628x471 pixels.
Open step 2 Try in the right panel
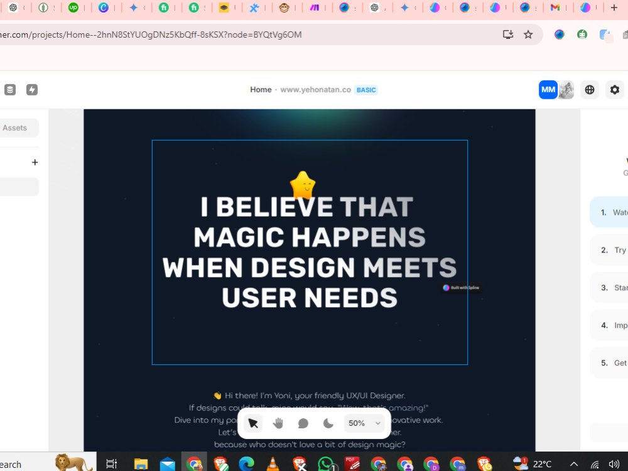point(609,250)
